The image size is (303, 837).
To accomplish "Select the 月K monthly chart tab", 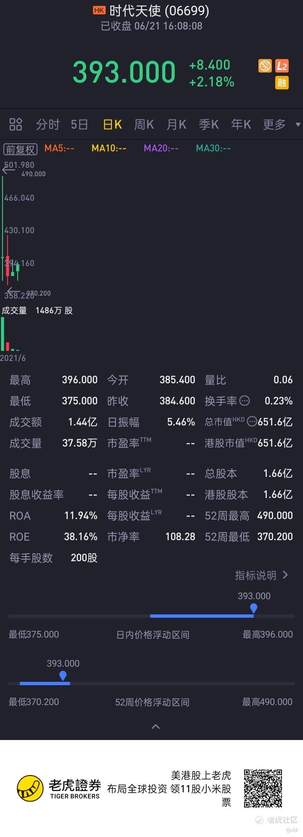I will [x=176, y=124].
